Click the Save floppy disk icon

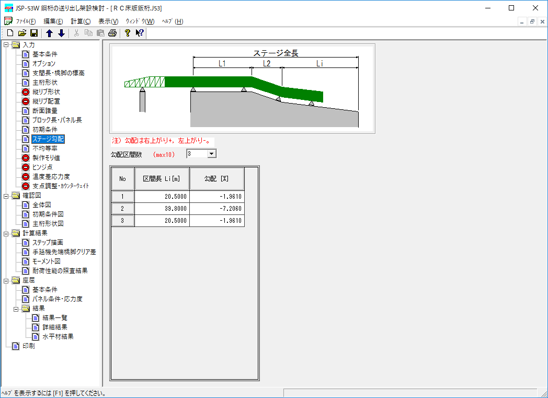[33, 33]
